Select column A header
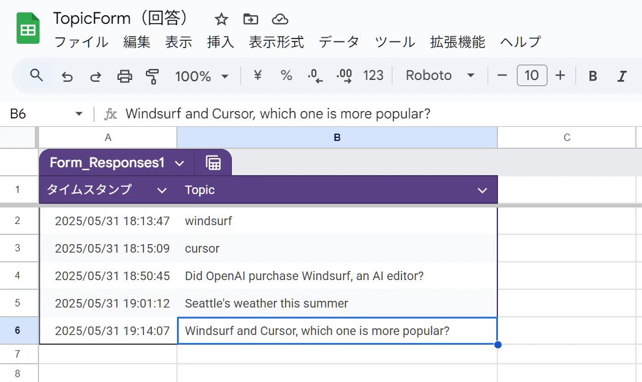This screenshot has height=382, width=642. point(108,137)
